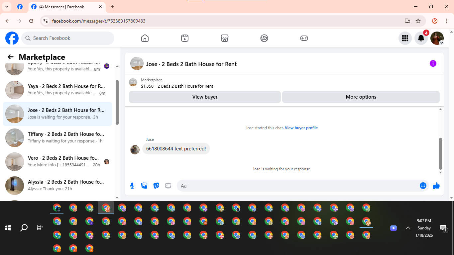Viewport: 454px width, 255px height.
Task: Open the Windows Start menu
Action: [x=8, y=228]
